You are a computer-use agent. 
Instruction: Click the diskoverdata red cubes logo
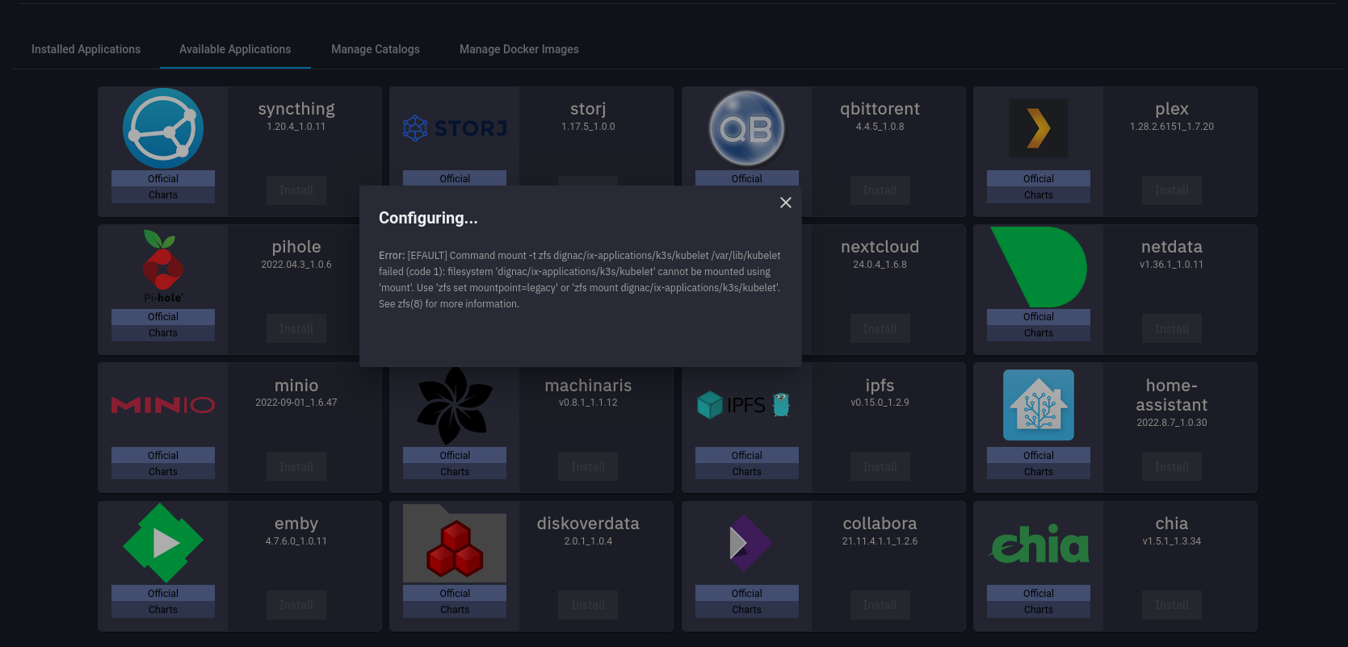coord(455,543)
